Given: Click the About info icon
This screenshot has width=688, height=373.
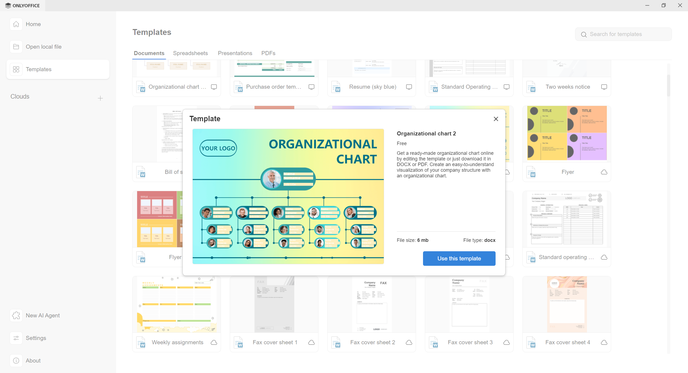Looking at the screenshot, I should coord(16,361).
